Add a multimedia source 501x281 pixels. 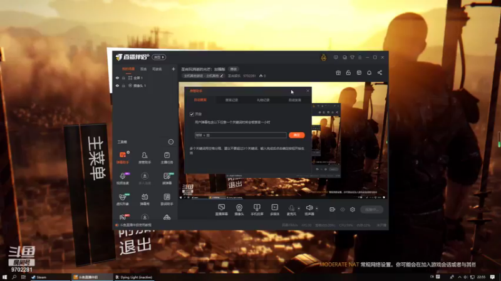(x=274, y=210)
